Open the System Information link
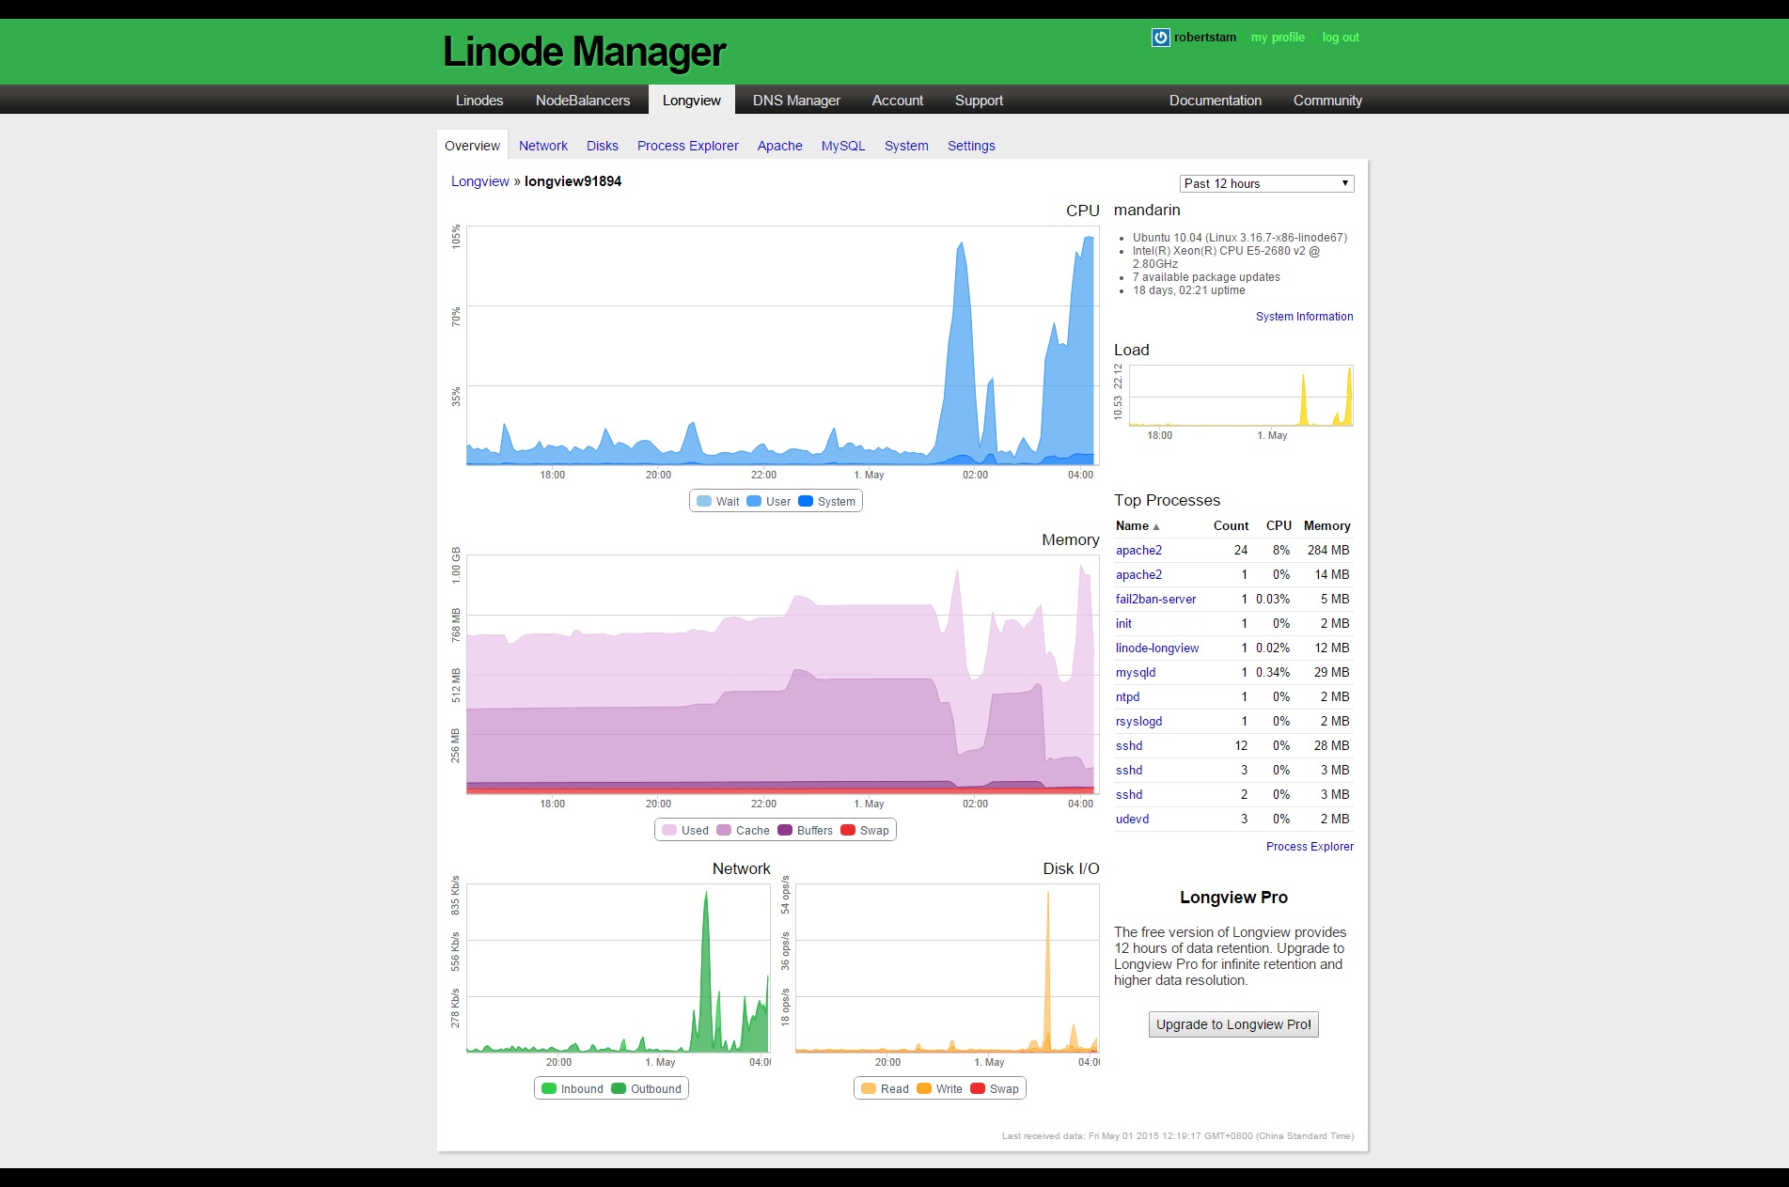Screen dimensions: 1789x1187 point(1305,317)
